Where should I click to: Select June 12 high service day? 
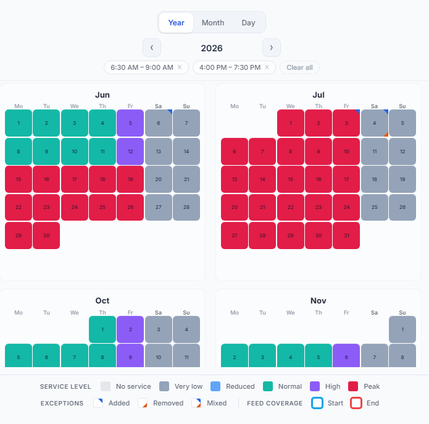pos(130,151)
